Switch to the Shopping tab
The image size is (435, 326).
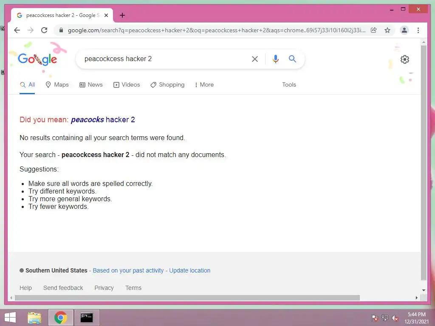(167, 85)
